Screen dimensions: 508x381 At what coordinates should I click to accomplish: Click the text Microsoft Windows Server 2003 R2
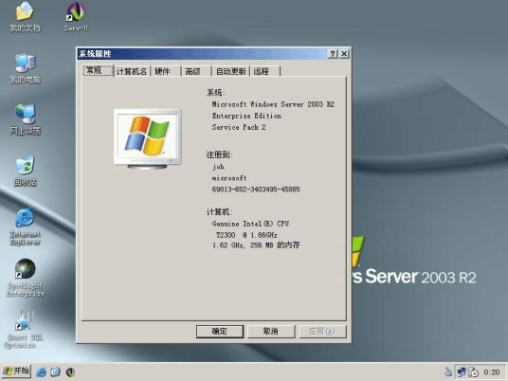pyautogui.click(x=273, y=104)
